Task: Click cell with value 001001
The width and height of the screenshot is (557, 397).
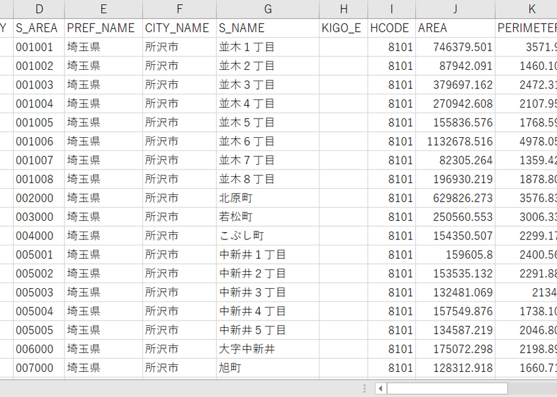Action: coord(39,47)
